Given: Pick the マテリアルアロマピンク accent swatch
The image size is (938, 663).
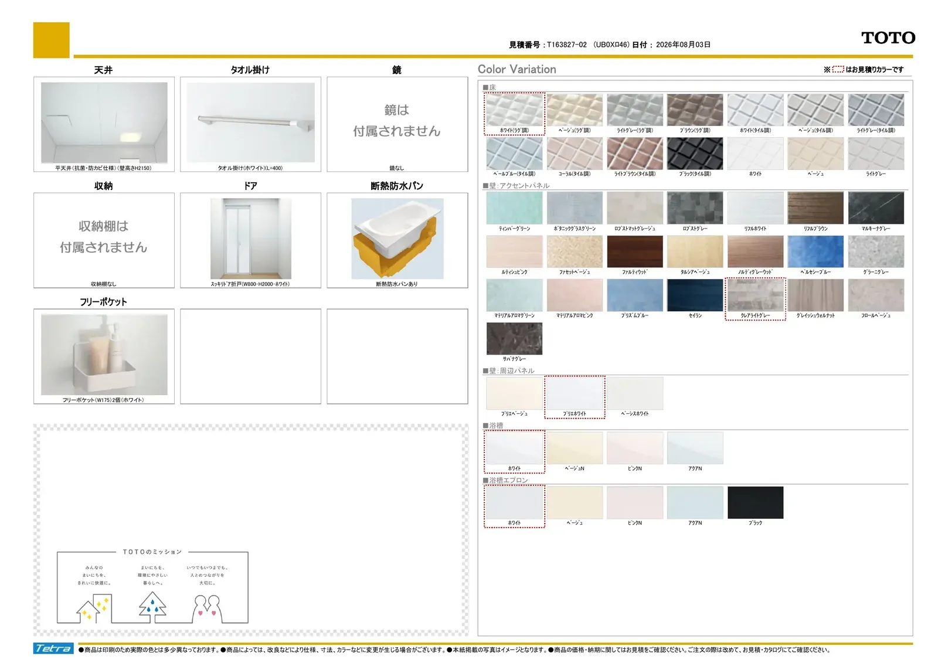Looking at the screenshot, I should [575, 295].
